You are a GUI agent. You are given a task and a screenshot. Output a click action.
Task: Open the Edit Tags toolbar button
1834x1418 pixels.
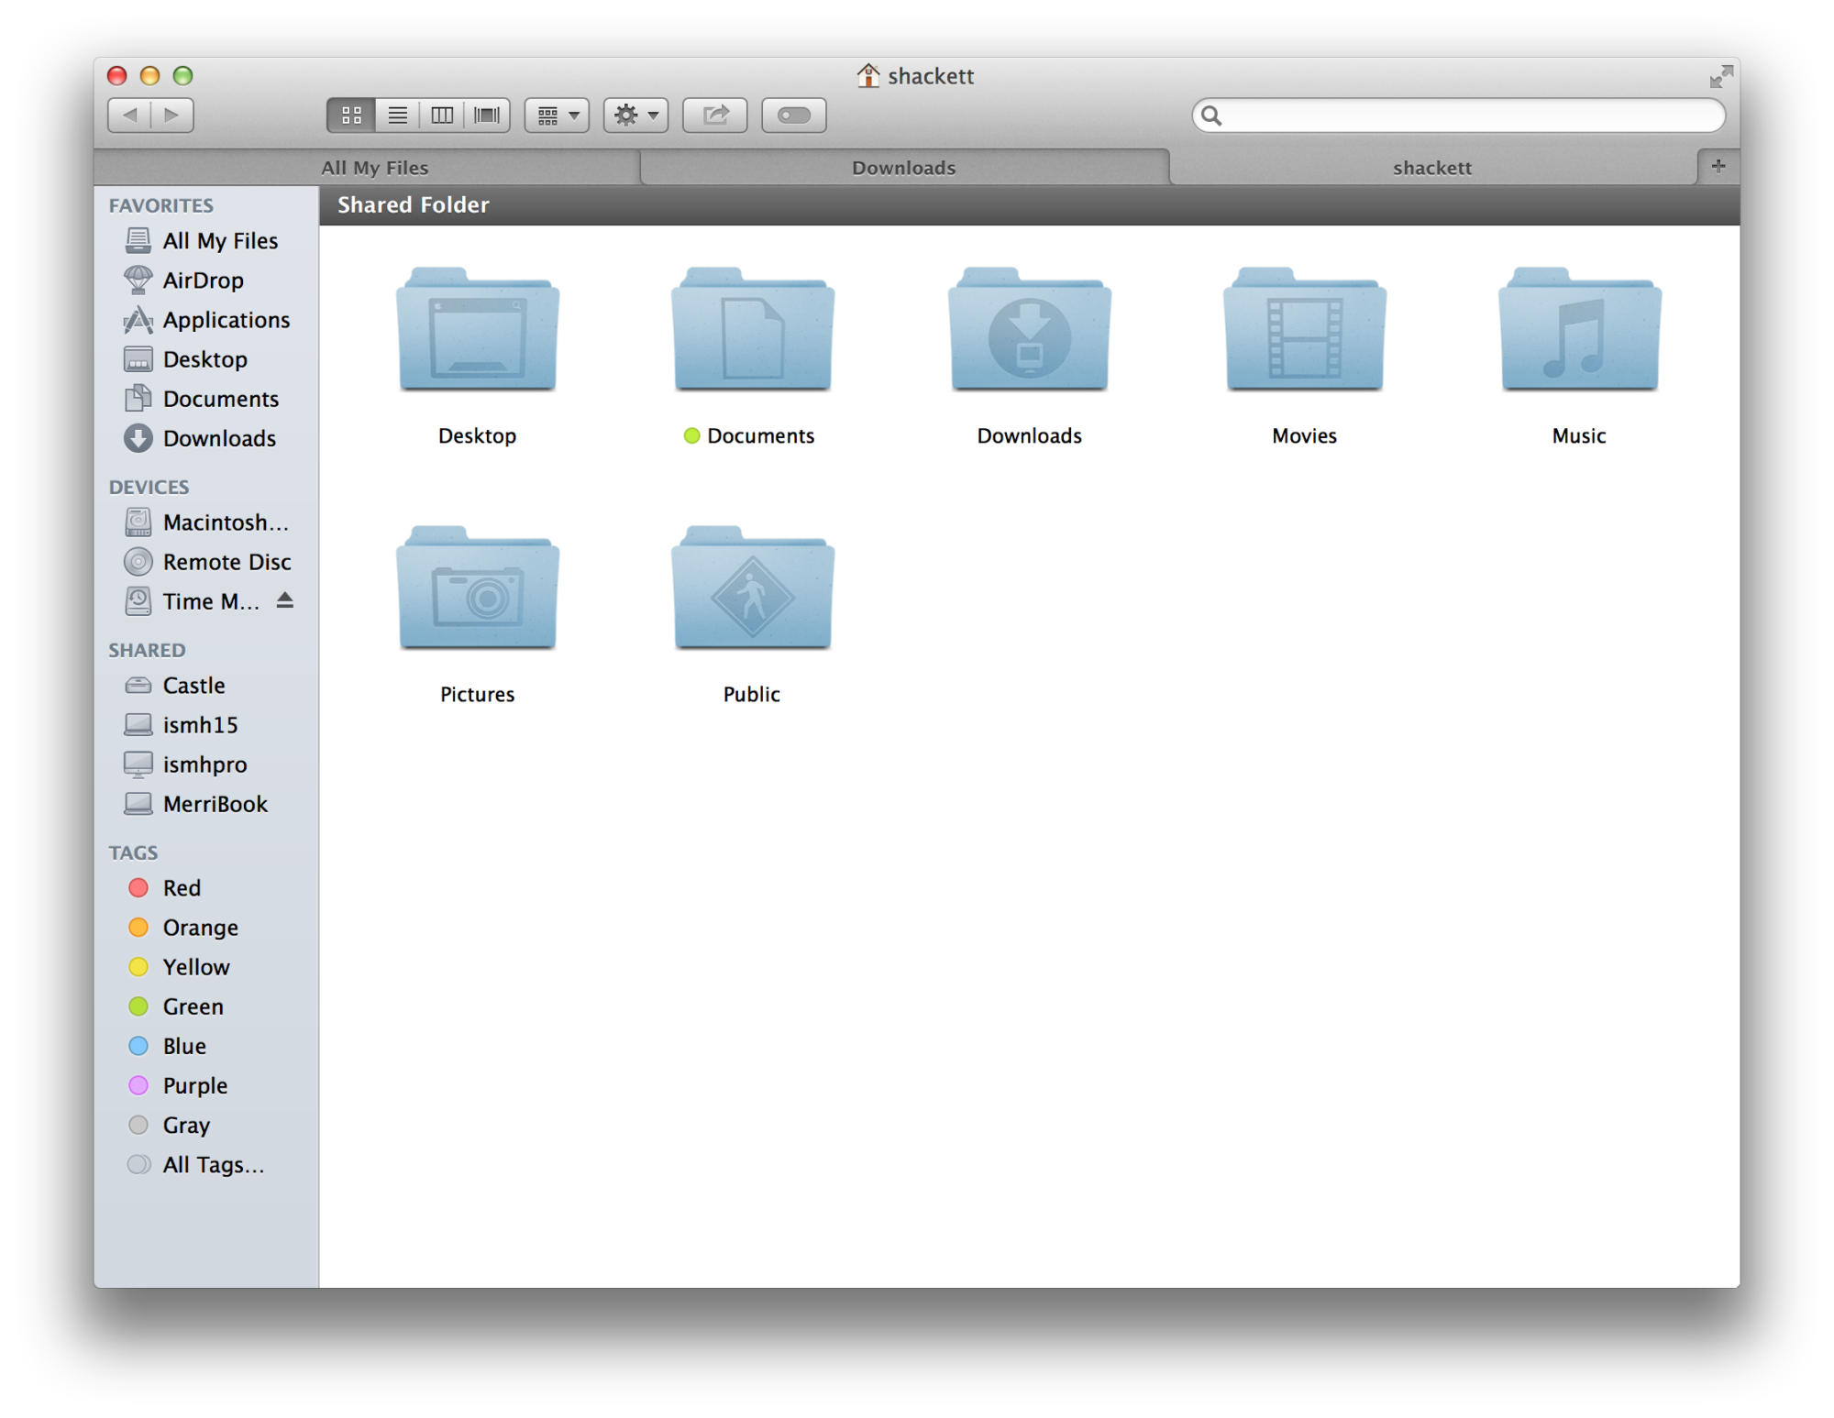coord(794,115)
